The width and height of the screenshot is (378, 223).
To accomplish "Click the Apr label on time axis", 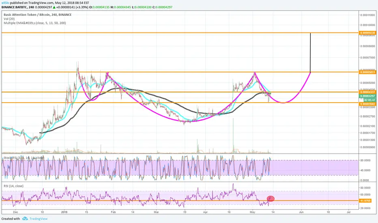I will tap(205, 212).
